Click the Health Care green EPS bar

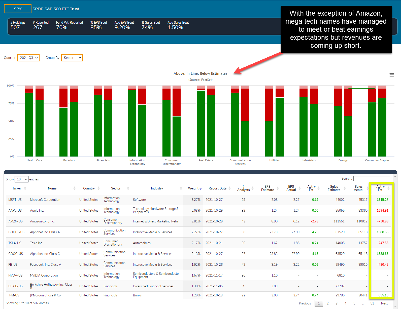[x=29, y=125]
